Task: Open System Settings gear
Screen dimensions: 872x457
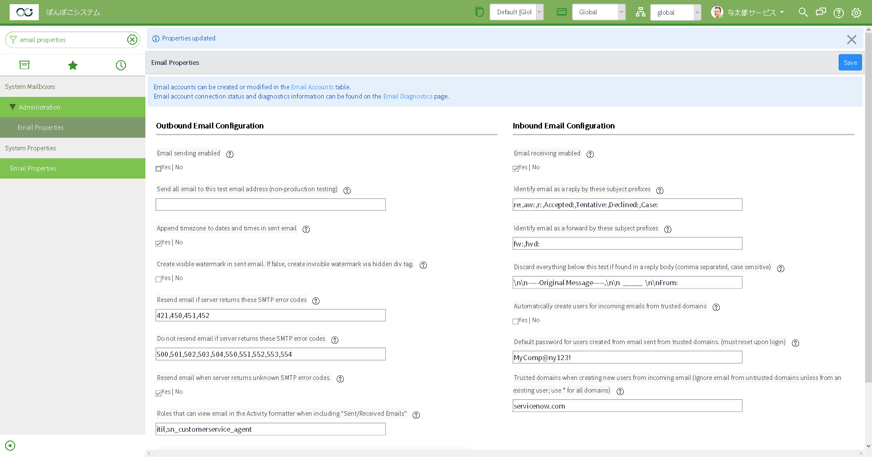Action: [856, 12]
